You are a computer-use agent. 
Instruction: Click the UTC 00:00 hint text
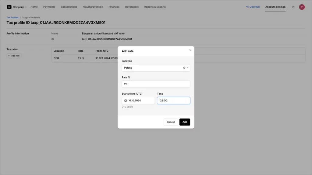click(127, 107)
